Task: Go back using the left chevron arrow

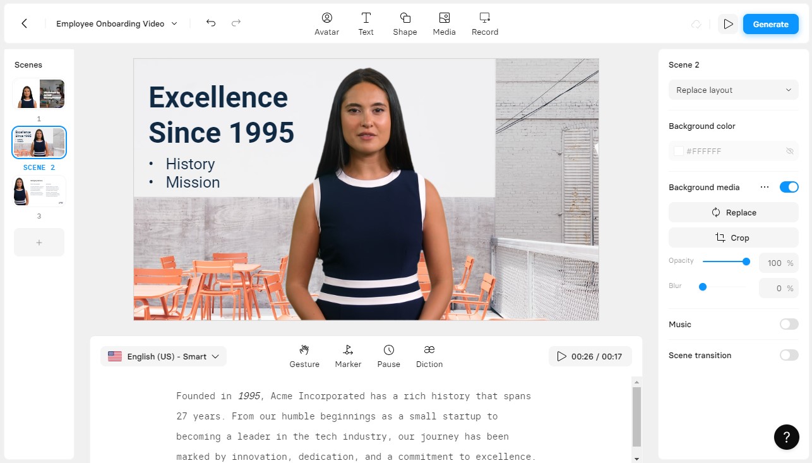Action: [x=24, y=24]
